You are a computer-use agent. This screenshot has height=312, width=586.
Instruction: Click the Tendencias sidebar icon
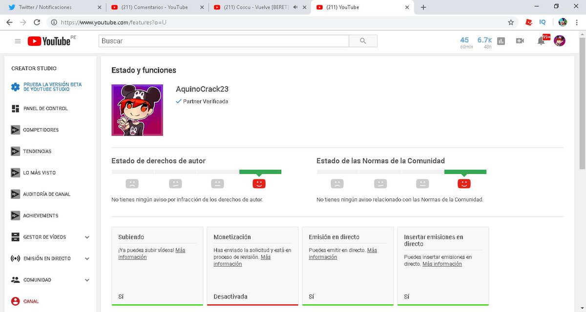pos(15,152)
